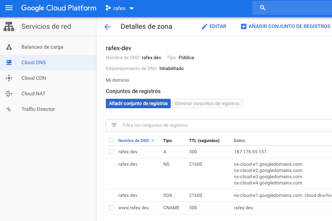The image size is (332, 221).
Task: Sort by Nombre de DNS column
Action: (134, 141)
